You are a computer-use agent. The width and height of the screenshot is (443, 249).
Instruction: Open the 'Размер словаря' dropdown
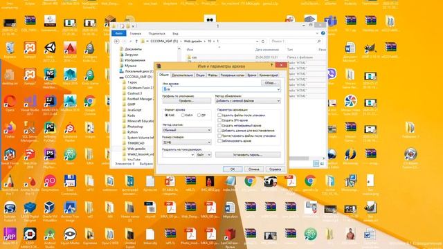point(187,142)
